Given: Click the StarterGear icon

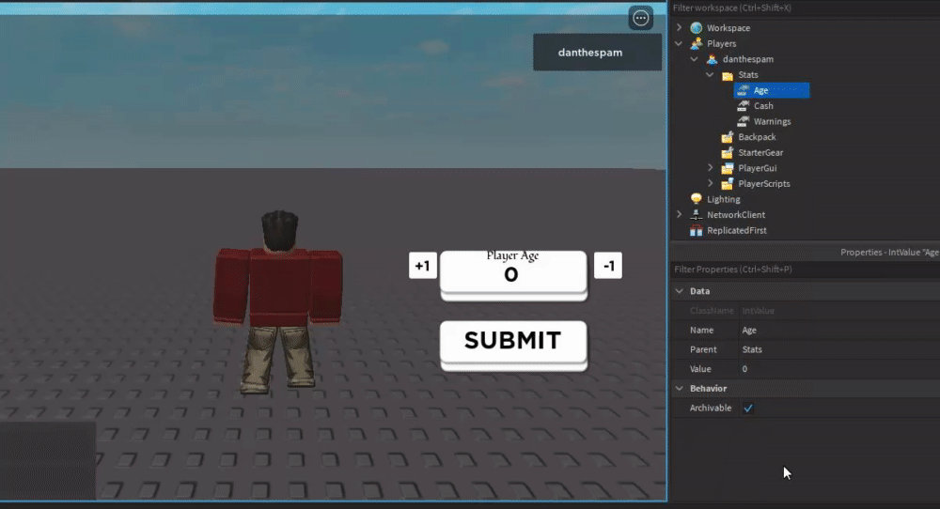Looking at the screenshot, I should [728, 153].
